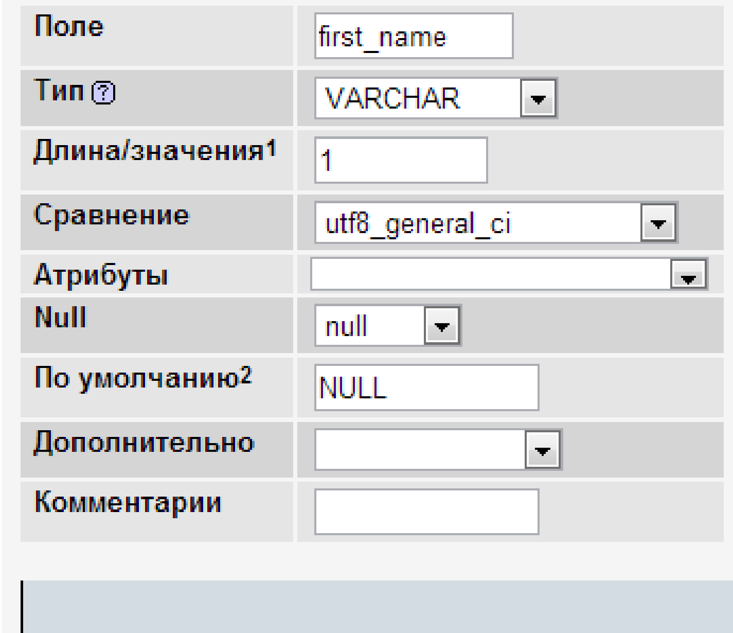The height and width of the screenshot is (633, 733).
Task: Click the Дополнительно row label
Action: tap(144, 443)
